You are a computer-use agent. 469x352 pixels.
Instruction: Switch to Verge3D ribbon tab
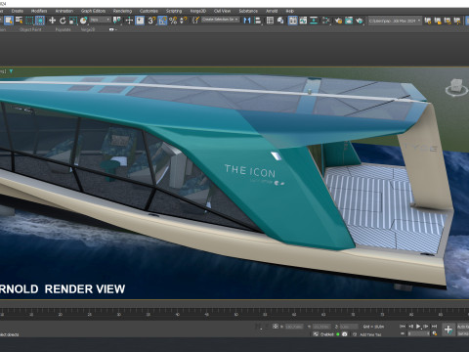88,29
